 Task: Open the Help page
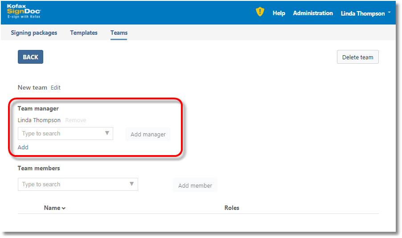(279, 13)
